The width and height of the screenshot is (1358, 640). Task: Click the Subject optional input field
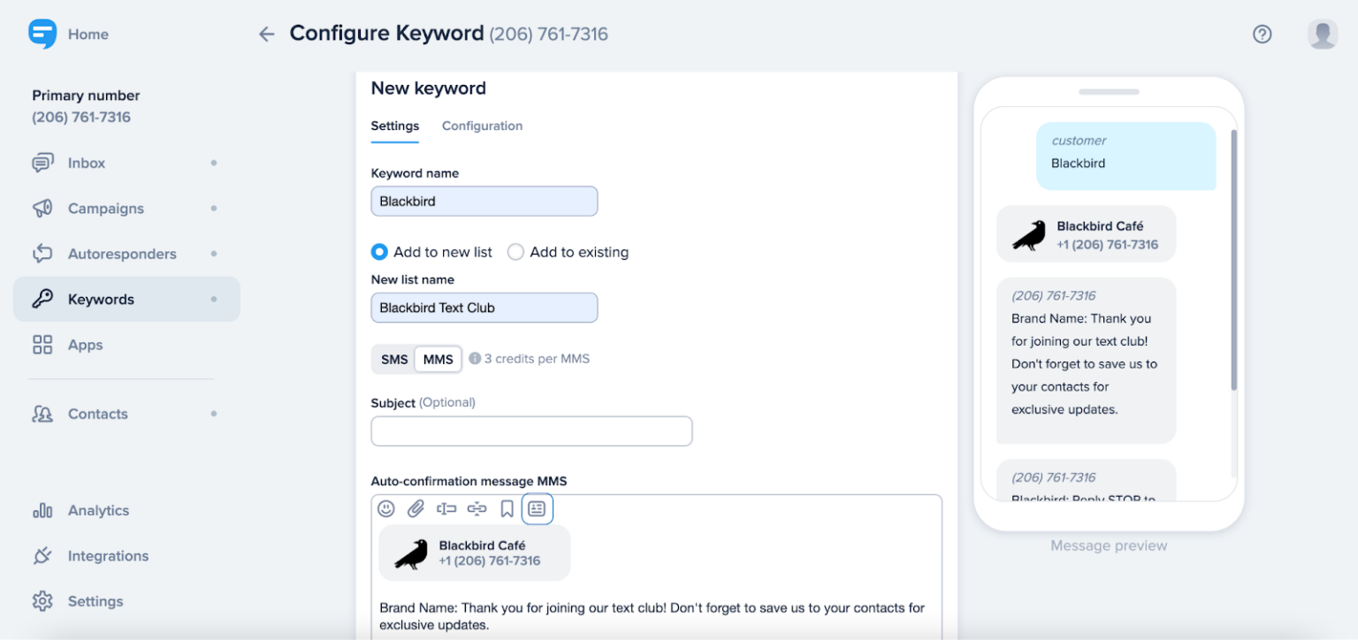(x=531, y=430)
